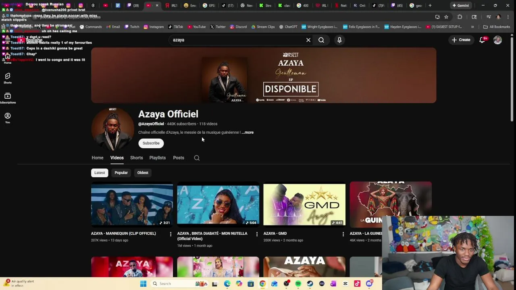Open TikTok app from the taskbar
The height and width of the screenshot is (290, 516).
(357, 284)
